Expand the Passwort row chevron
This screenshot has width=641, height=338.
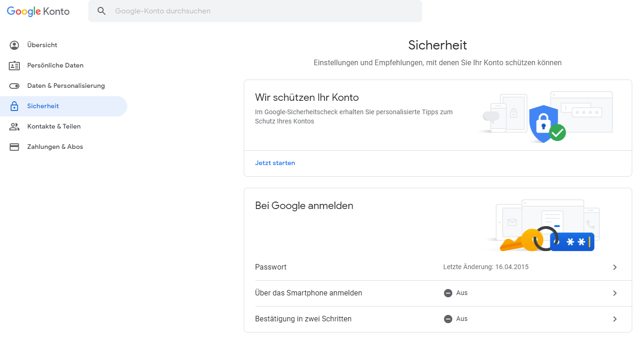pos(615,267)
